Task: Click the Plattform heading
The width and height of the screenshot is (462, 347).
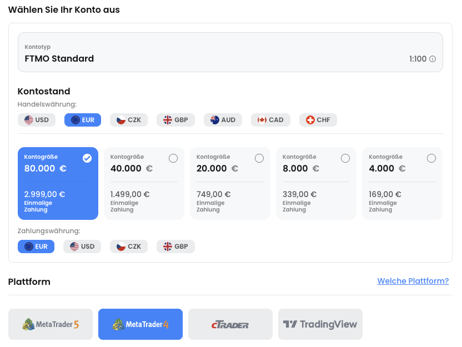Action: (29, 282)
